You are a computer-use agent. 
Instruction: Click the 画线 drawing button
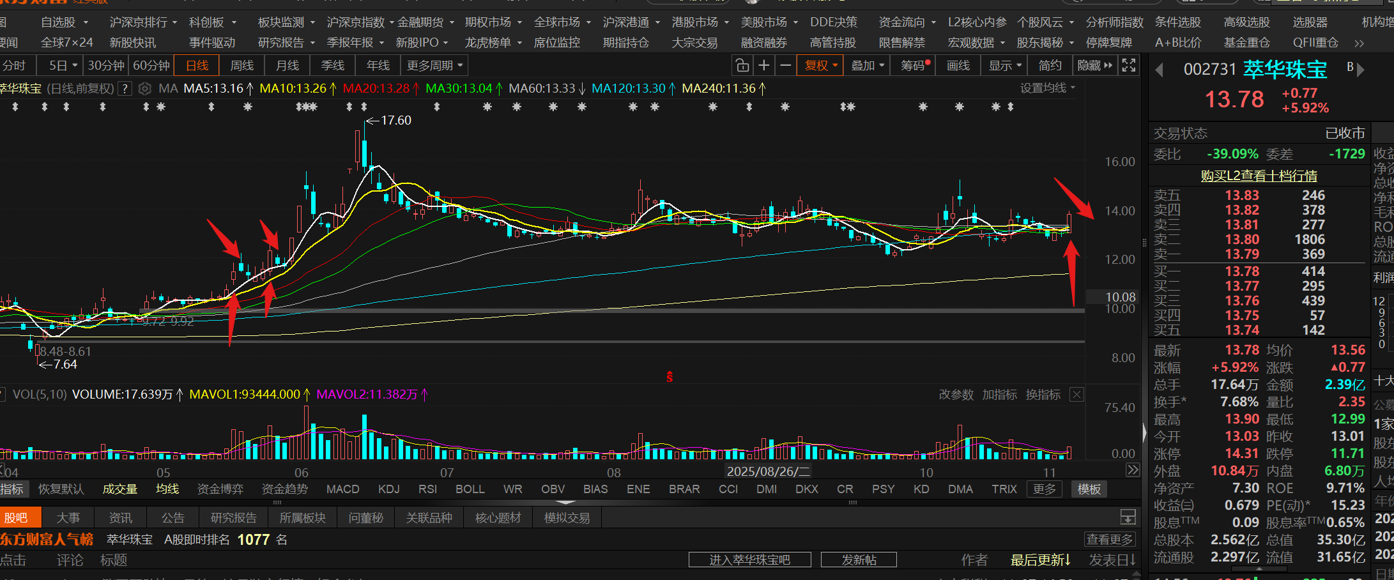tap(958, 66)
